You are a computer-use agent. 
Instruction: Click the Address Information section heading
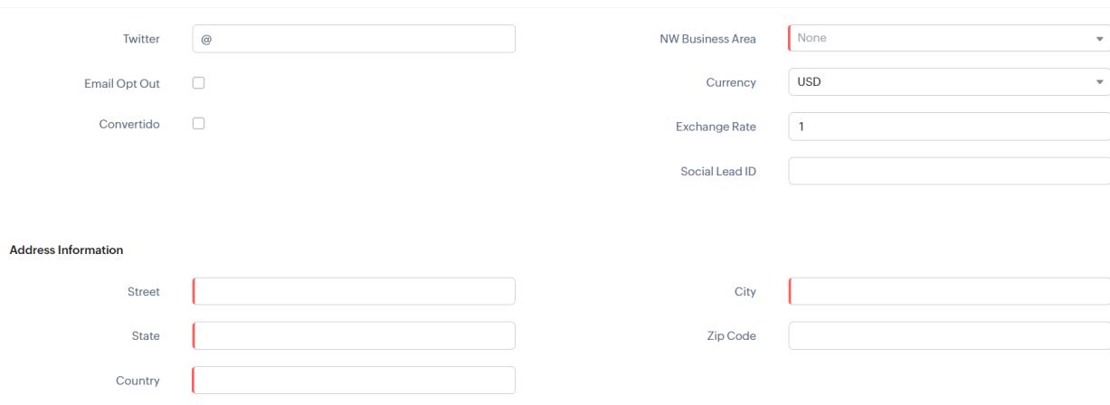(66, 250)
